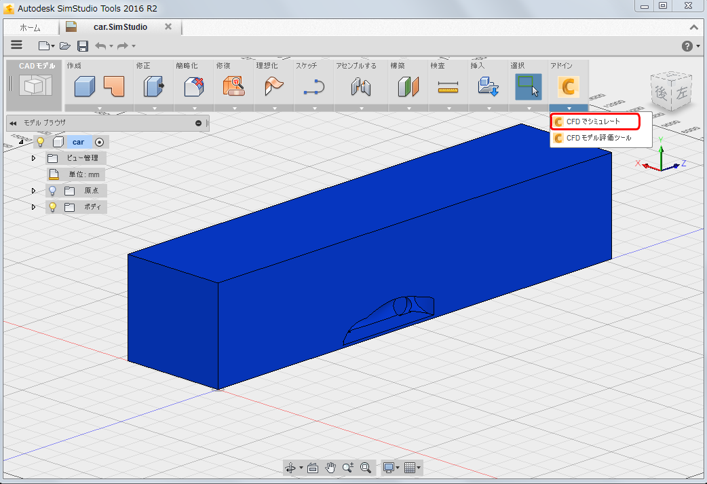Click the アドイン Autodesk CFD icon
The height and width of the screenshot is (484, 707).
pyautogui.click(x=568, y=86)
